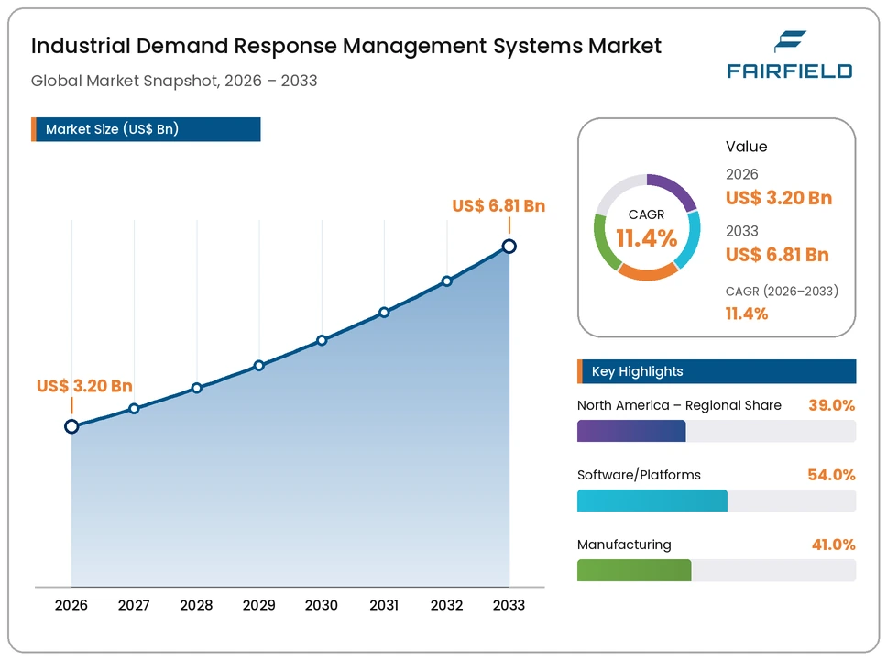Click the 2028 x-axis label
Image resolution: width=887 pixels, height=660 pixels.
[196, 605]
